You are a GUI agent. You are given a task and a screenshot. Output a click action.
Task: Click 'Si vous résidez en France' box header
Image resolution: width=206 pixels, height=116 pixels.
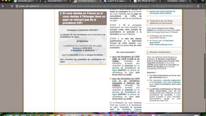83,18
